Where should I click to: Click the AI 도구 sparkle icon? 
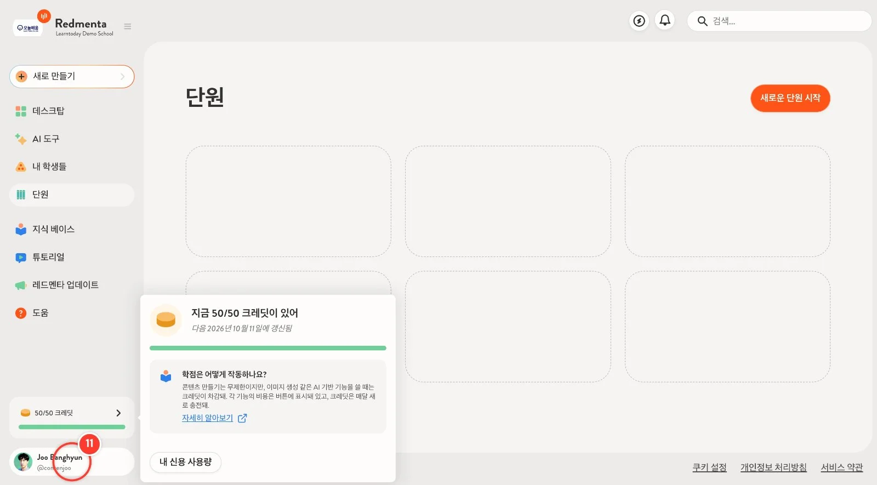point(21,139)
